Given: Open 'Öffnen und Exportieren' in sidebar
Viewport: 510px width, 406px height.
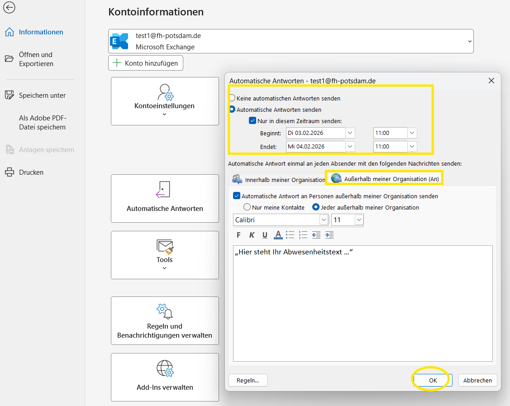Looking at the screenshot, I should (x=36, y=59).
